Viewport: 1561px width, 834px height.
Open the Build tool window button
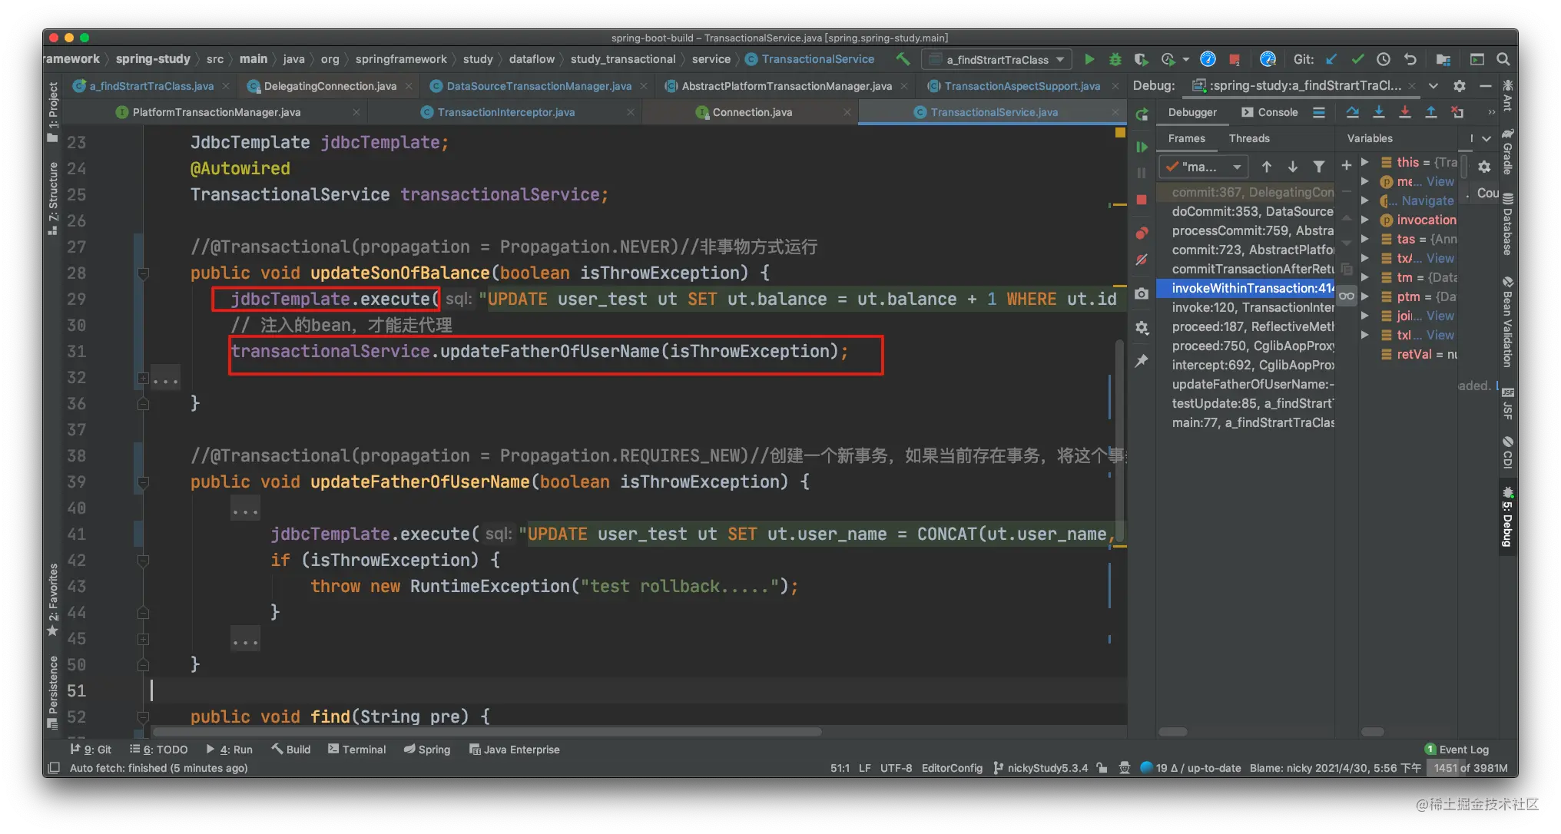[x=290, y=750]
